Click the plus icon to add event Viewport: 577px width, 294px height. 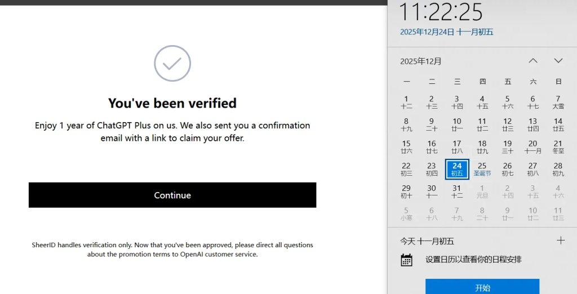point(561,240)
